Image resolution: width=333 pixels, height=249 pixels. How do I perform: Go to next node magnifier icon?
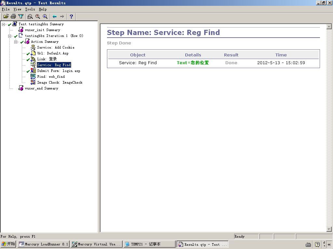[45, 16]
